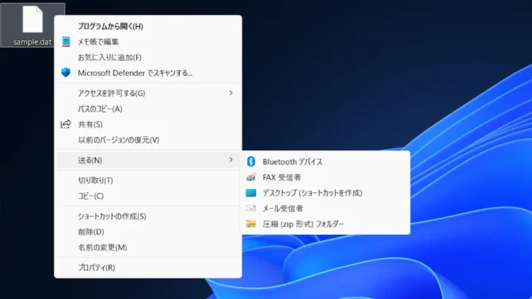
Task: Choose デスクトップ (ショートカットを作成)
Action: tap(325, 193)
